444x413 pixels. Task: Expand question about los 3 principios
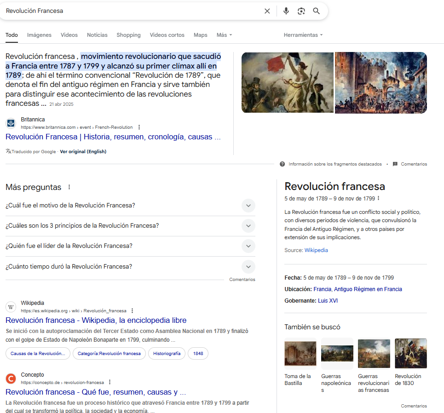pyautogui.click(x=248, y=226)
